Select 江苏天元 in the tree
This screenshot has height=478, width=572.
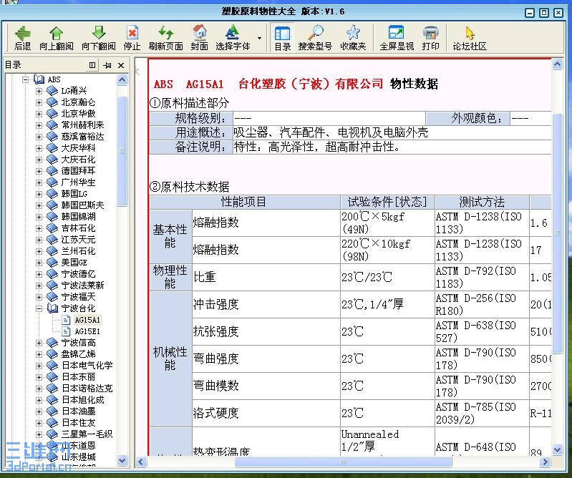coord(78,240)
